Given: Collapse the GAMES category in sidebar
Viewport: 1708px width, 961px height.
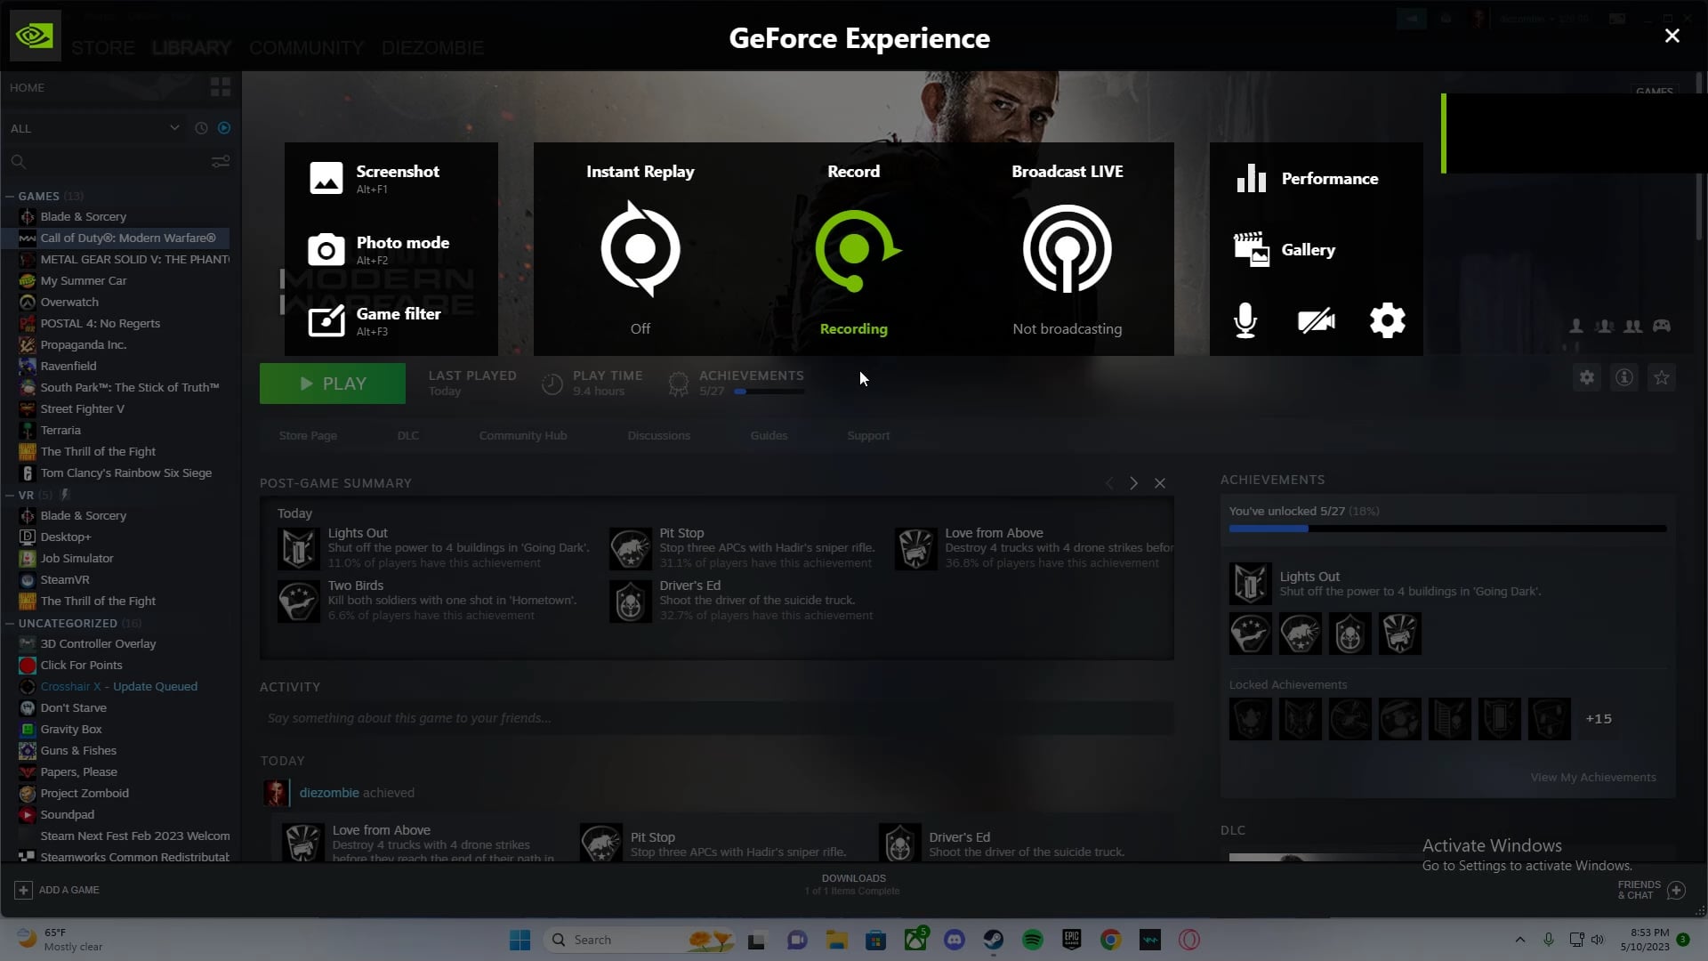Looking at the screenshot, I should (11, 196).
